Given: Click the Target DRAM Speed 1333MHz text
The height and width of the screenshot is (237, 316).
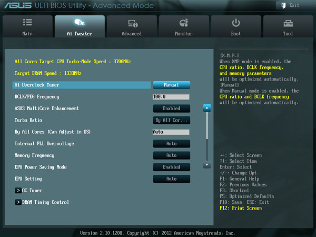Looking at the screenshot, I should (48, 73).
